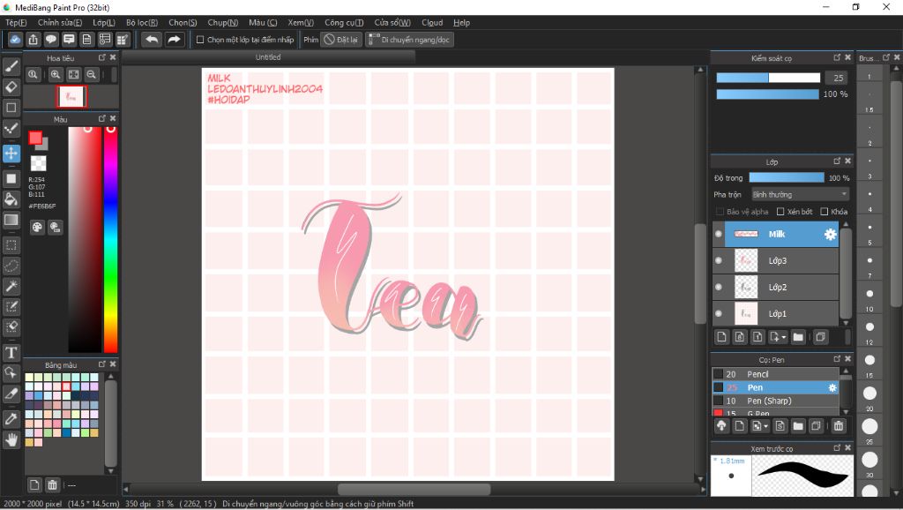
Task: Click the Undo arrow in toolbar
Action: click(152, 39)
